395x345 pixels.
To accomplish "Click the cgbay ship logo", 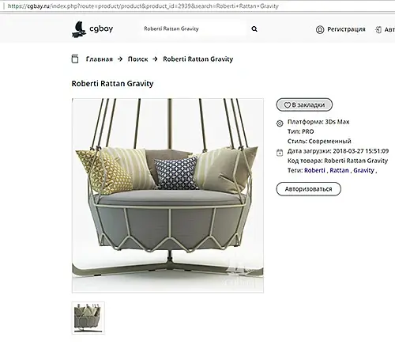I will pyautogui.click(x=79, y=28).
